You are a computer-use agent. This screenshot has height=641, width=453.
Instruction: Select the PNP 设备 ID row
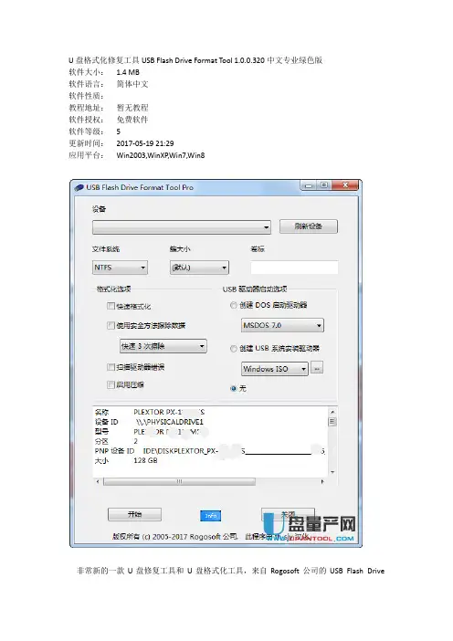coord(210,451)
